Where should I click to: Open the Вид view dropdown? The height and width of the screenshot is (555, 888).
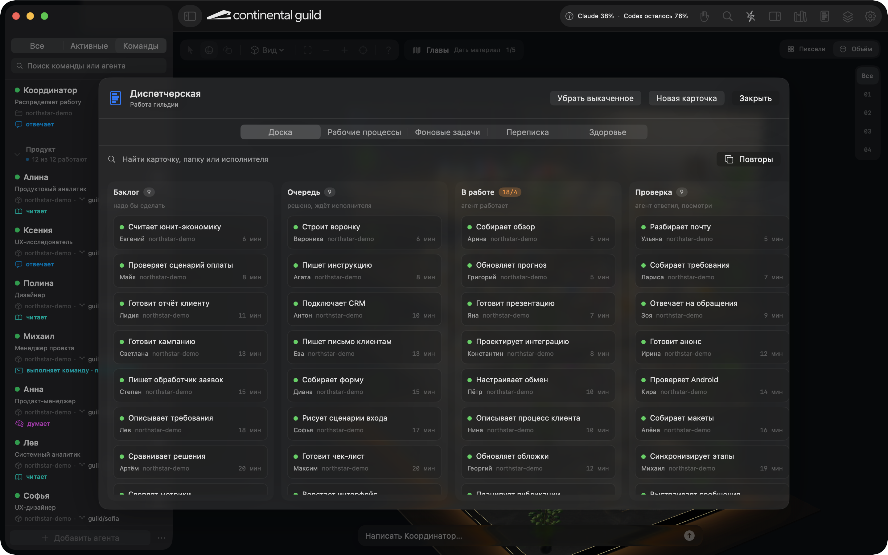click(267, 50)
